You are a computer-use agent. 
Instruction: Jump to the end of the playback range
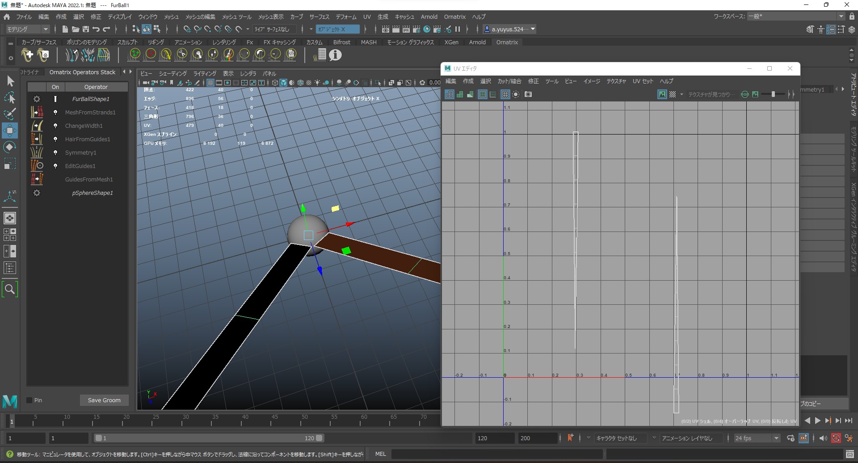tap(848, 421)
